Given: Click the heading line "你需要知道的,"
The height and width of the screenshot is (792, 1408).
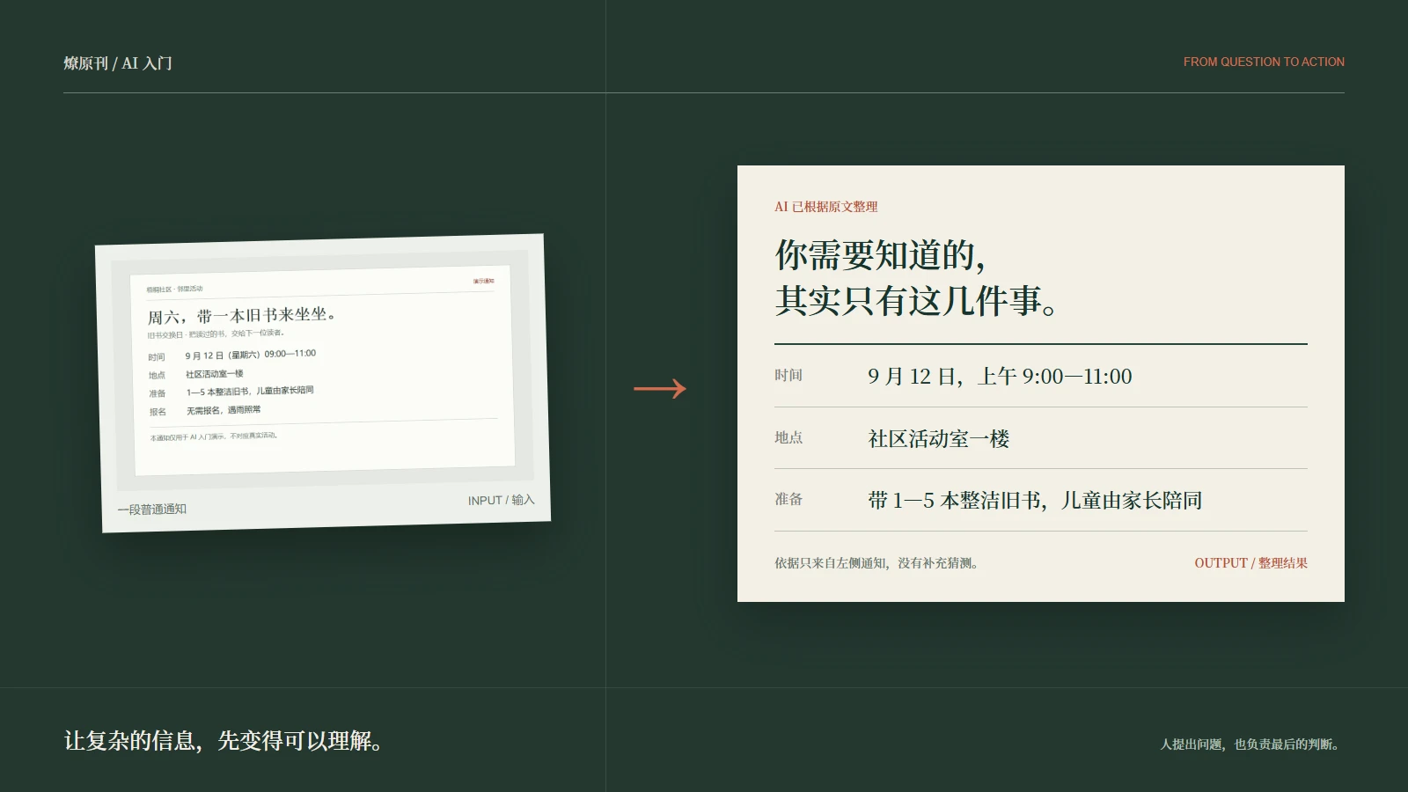Looking at the screenshot, I should pos(880,255).
